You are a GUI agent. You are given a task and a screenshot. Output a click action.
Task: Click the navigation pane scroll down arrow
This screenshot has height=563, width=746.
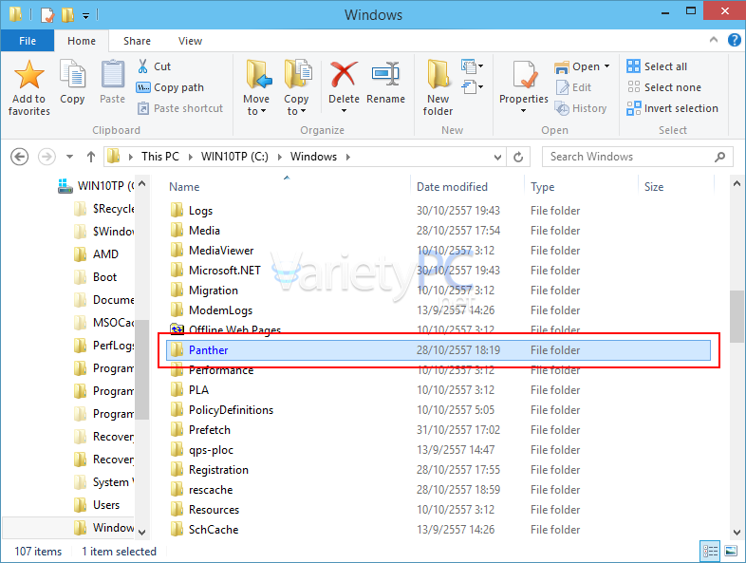141,533
